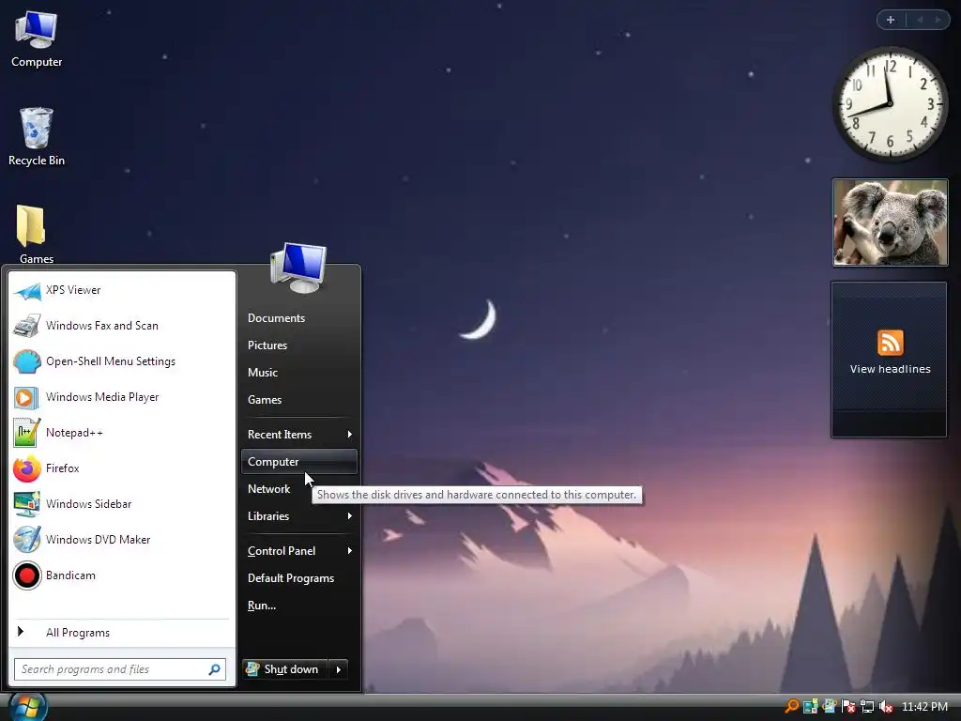Click the koala slideshow gadget picture
The height and width of the screenshot is (721, 961).
pos(890,222)
